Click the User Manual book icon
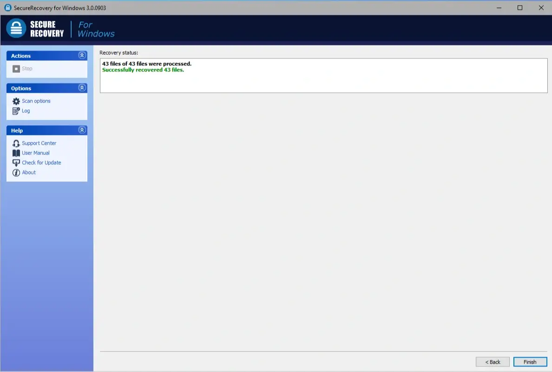The width and height of the screenshot is (552, 372). pyautogui.click(x=16, y=153)
